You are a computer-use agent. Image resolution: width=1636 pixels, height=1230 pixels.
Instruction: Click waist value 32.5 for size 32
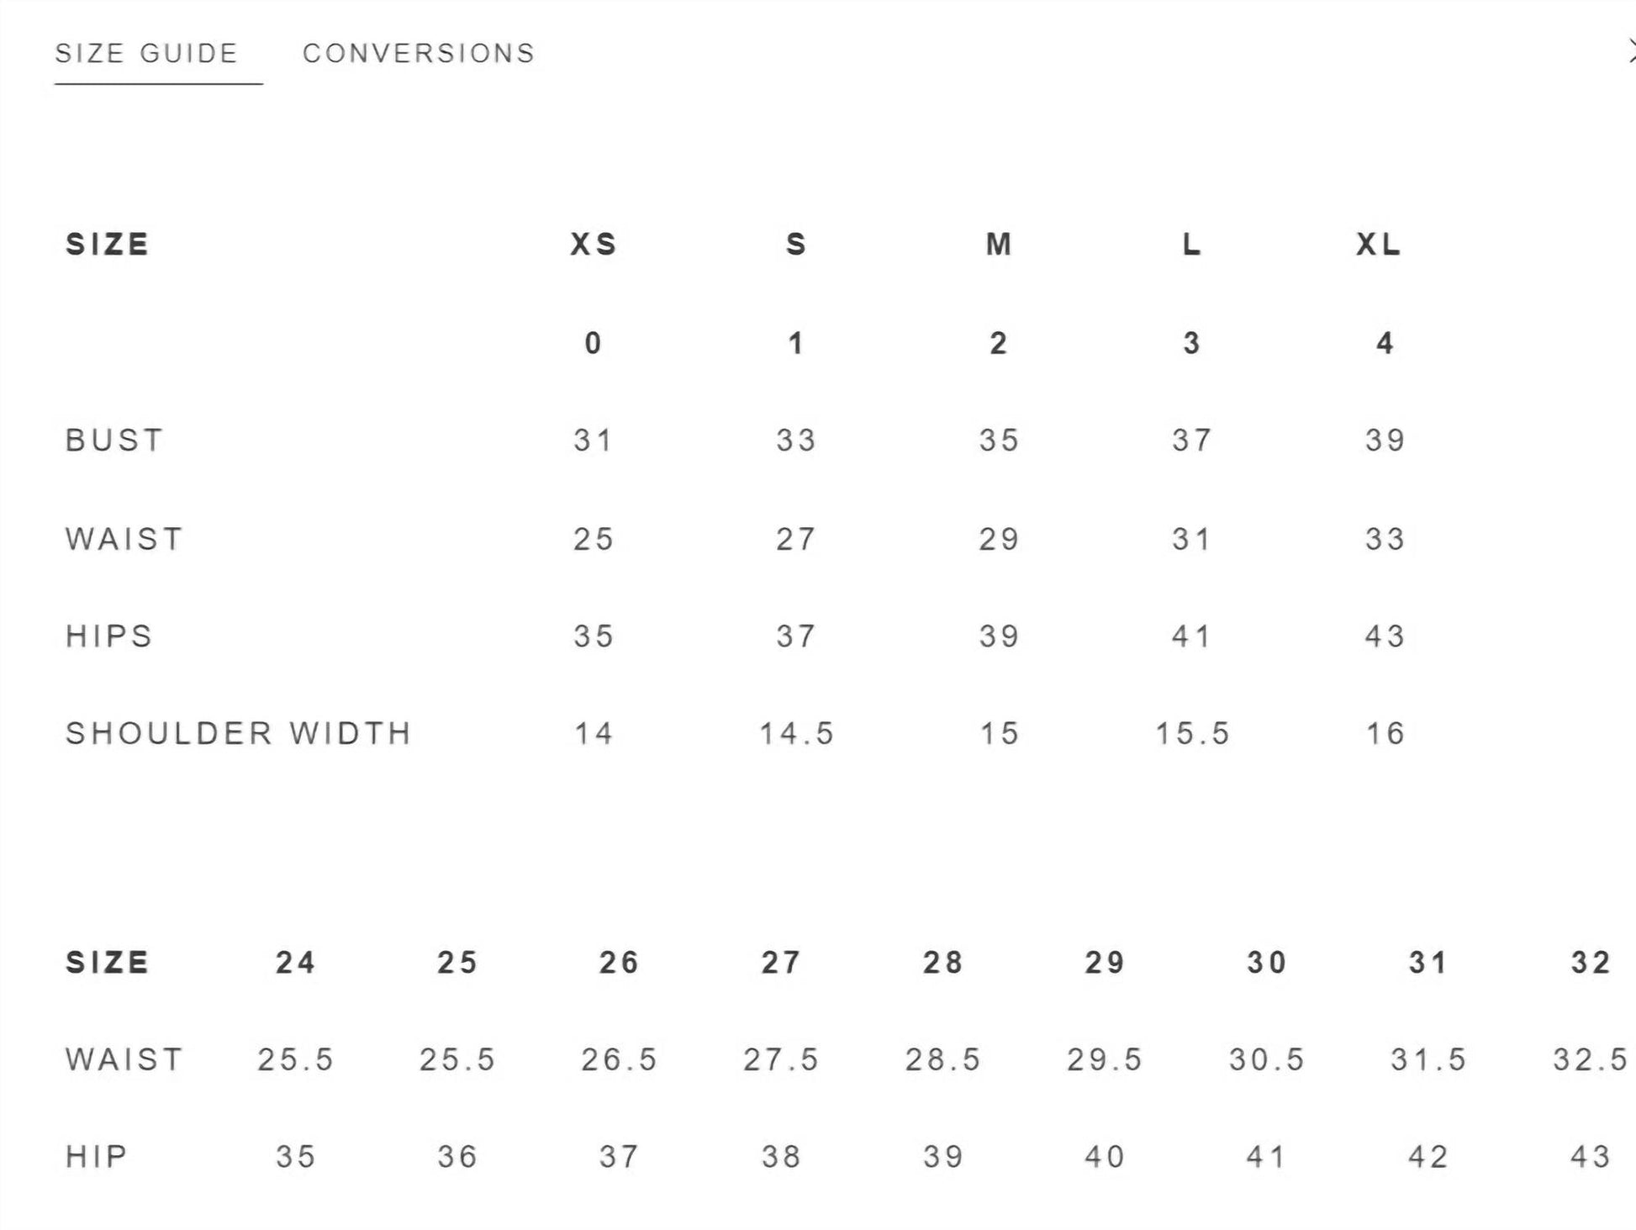[1590, 1060]
